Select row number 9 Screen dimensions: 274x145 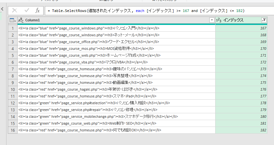click(13, 83)
